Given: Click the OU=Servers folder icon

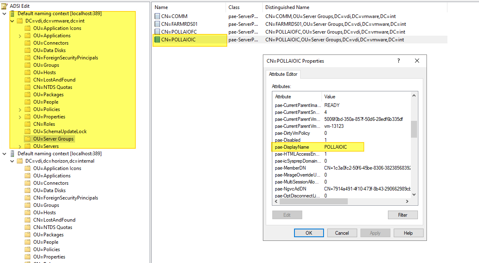Looking at the screenshot, I should tap(27, 146).
